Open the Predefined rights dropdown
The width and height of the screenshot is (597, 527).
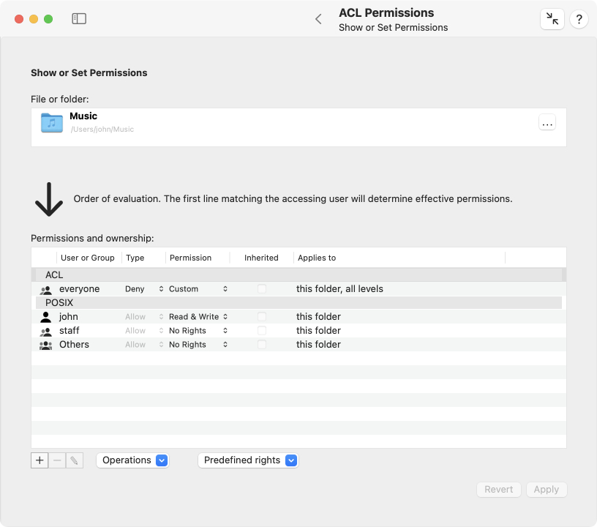248,460
